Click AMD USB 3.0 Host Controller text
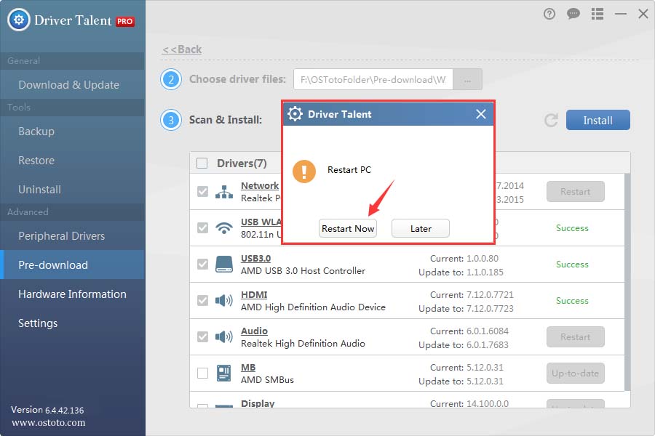 pyautogui.click(x=303, y=271)
